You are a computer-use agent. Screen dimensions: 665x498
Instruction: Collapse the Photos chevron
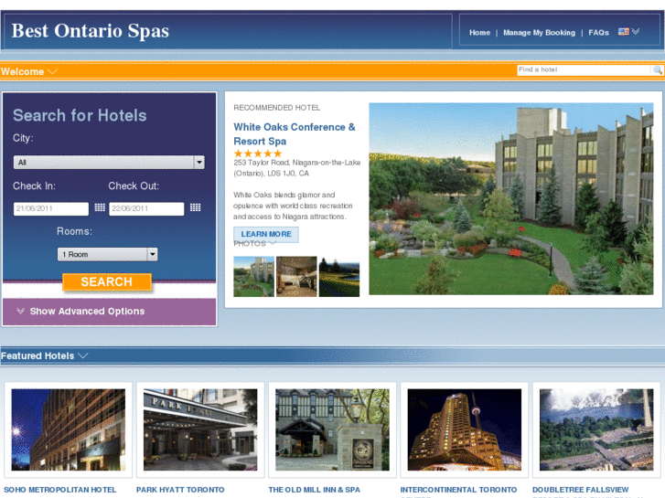pyautogui.click(x=273, y=243)
